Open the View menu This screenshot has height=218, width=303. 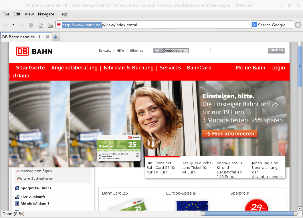[29, 14]
